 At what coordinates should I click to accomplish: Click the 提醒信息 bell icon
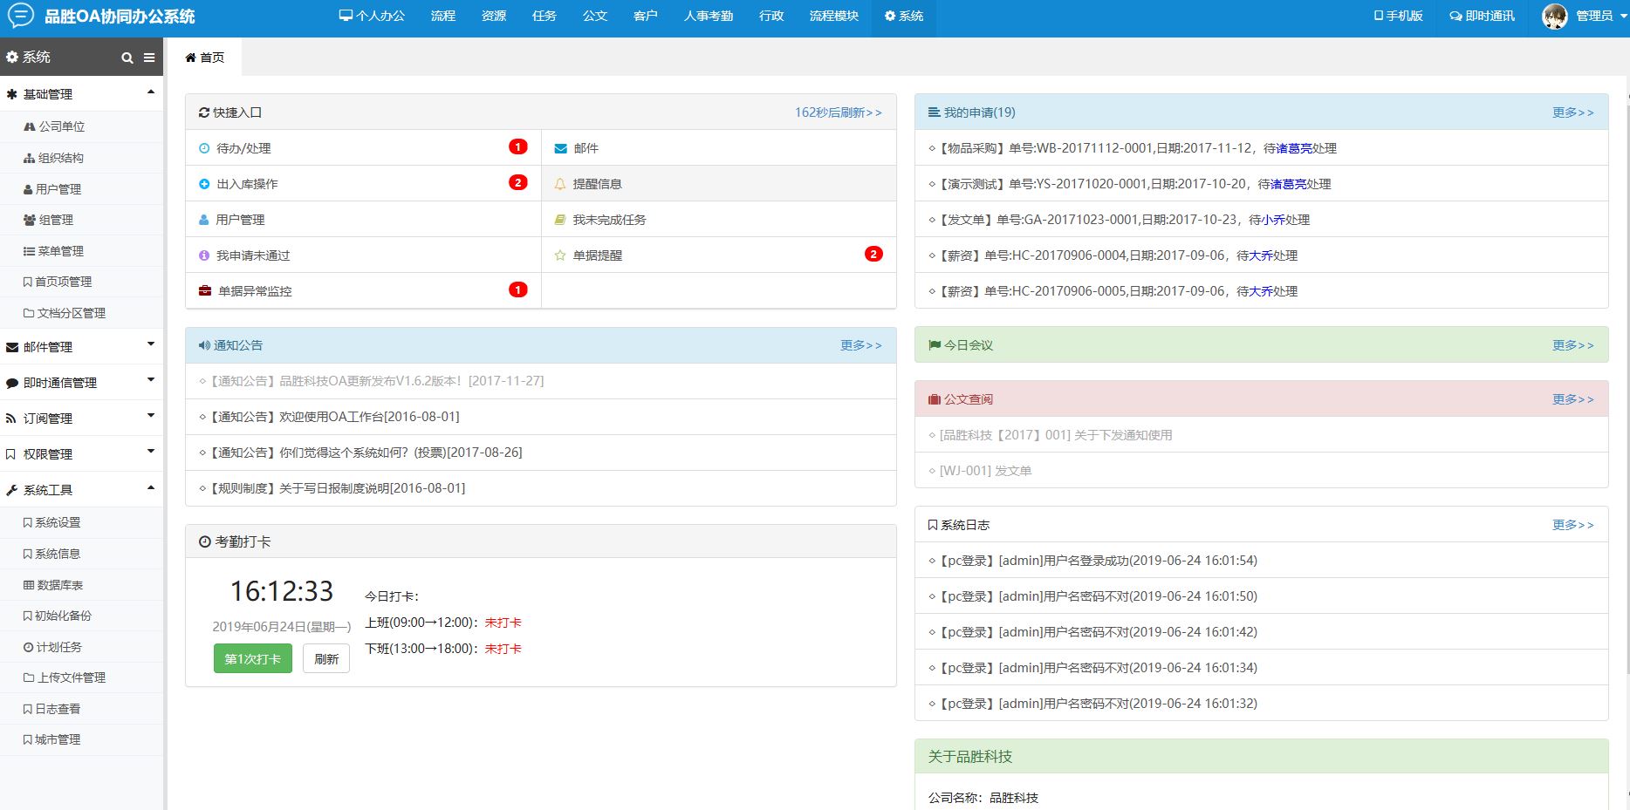(x=560, y=184)
